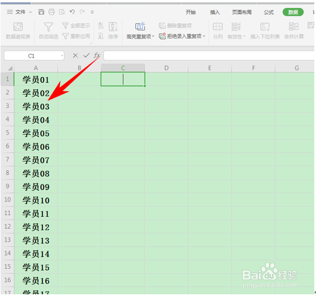Switch to the 插入 tab
This screenshot has width=316, height=296.
tap(215, 12)
